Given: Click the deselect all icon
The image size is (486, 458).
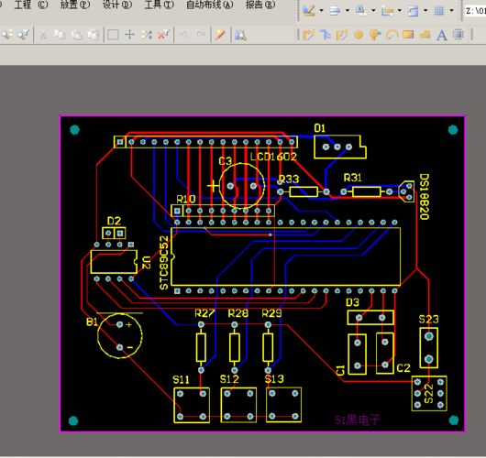Looking at the screenshot, I should point(147,35).
